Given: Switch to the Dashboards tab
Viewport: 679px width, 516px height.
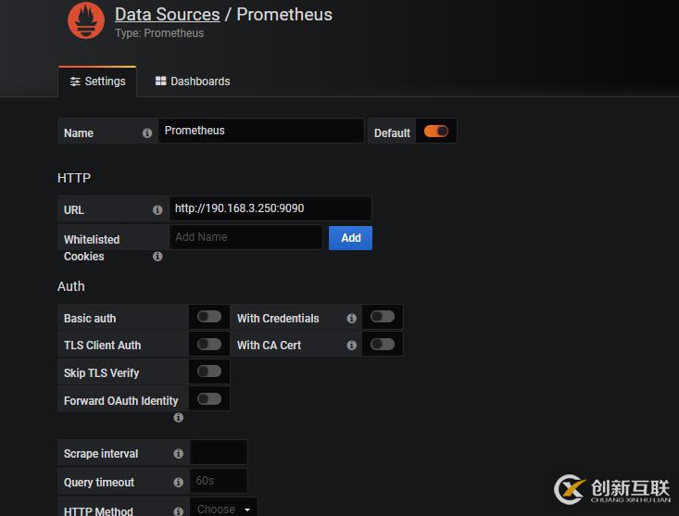Looking at the screenshot, I should 193,82.
